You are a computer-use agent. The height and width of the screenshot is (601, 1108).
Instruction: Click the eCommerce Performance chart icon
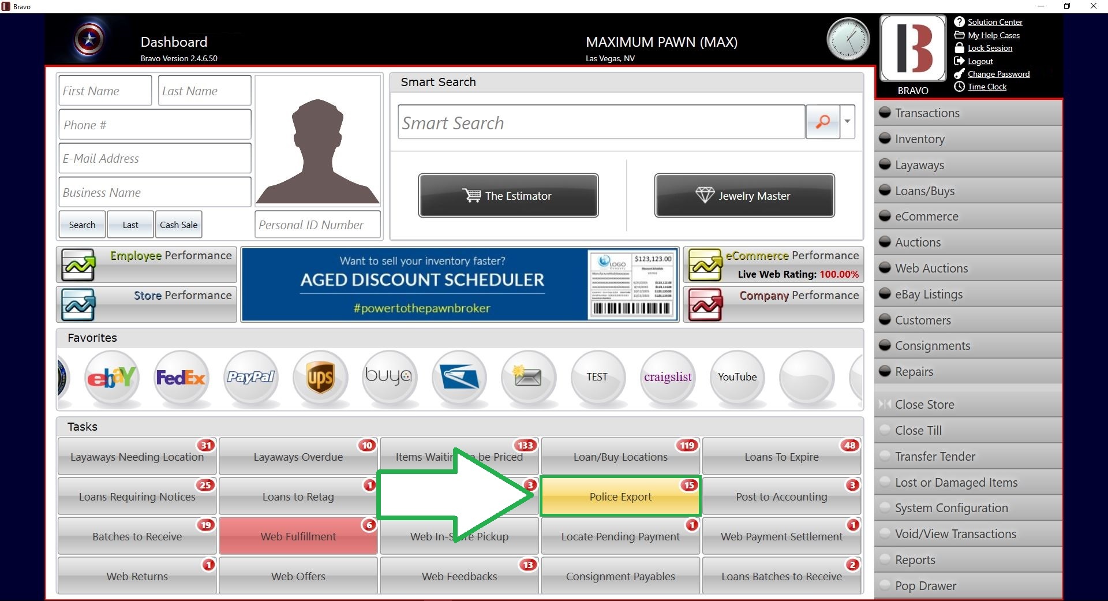tap(705, 265)
